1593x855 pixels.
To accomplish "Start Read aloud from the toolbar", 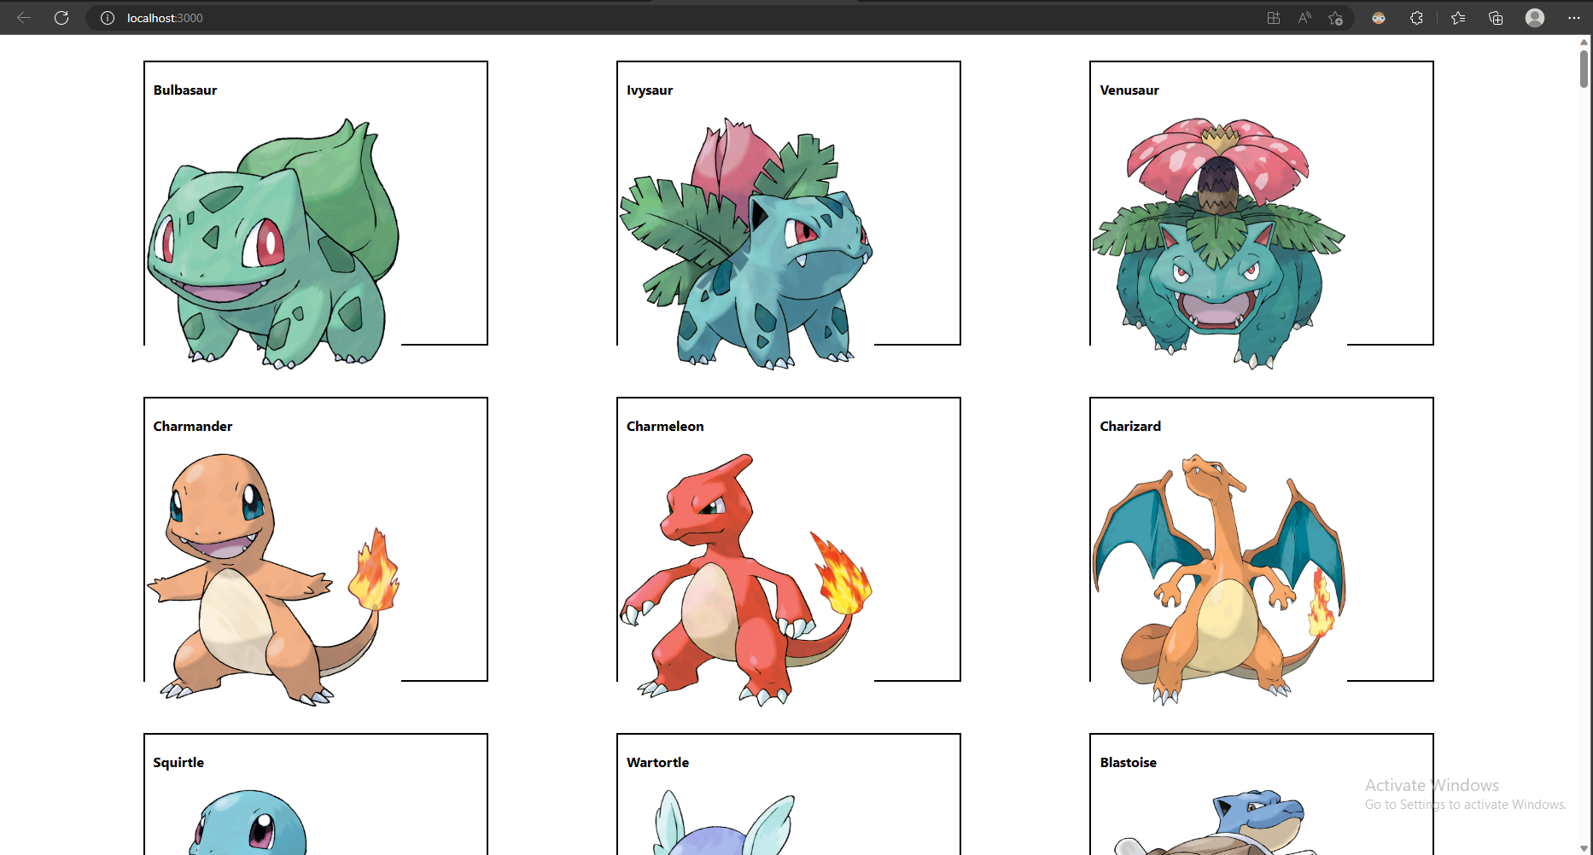I will (x=1304, y=17).
